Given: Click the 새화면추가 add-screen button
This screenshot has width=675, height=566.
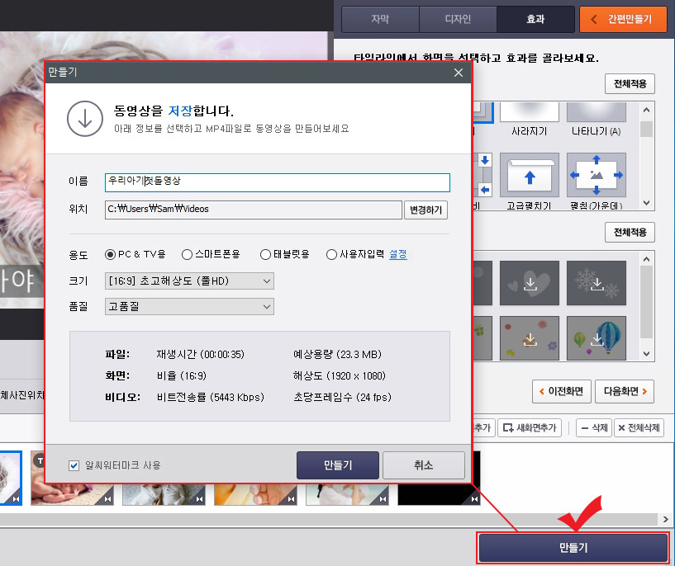Looking at the screenshot, I should click(530, 427).
